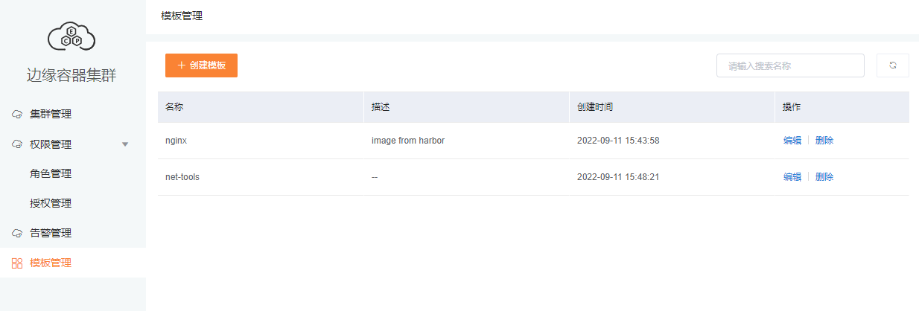The height and width of the screenshot is (311, 919).
Task: Edit the net-tools template
Action: click(x=792, y=177)
